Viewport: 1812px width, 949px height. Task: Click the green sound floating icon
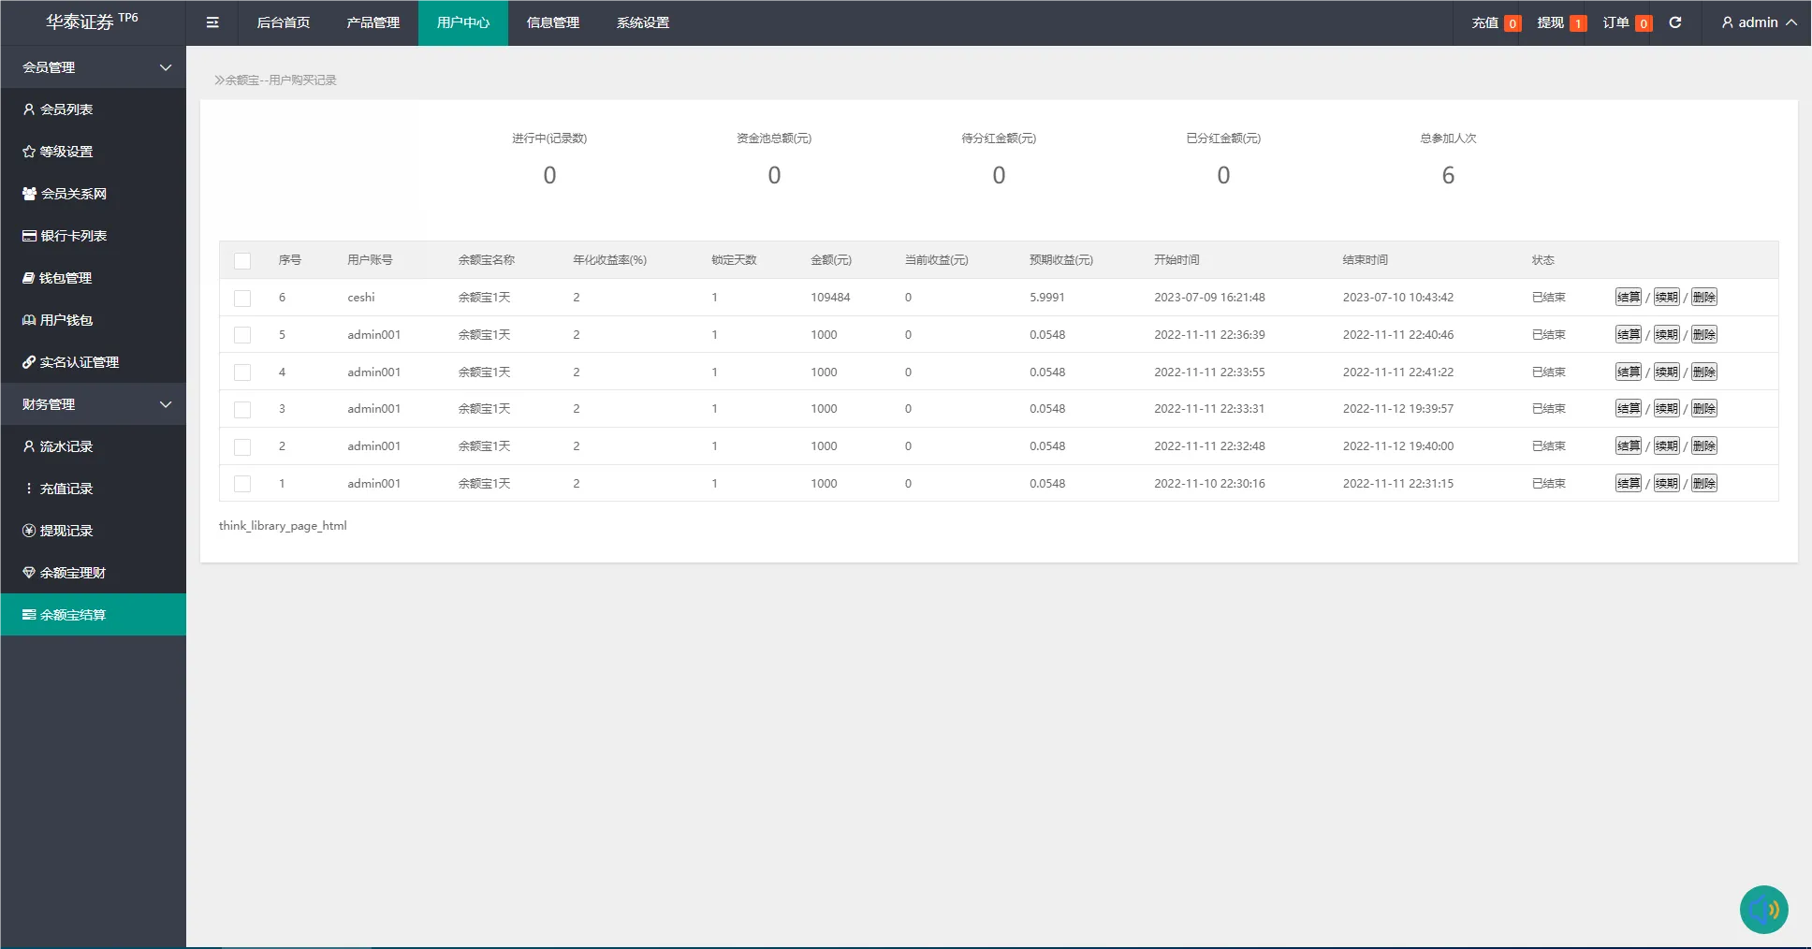tap(1764, 910)
